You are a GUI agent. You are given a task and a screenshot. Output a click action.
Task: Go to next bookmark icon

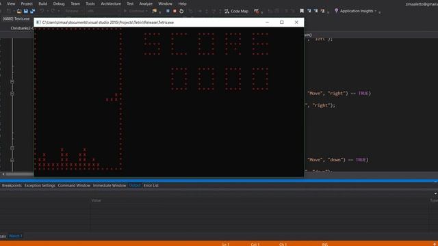315,11
